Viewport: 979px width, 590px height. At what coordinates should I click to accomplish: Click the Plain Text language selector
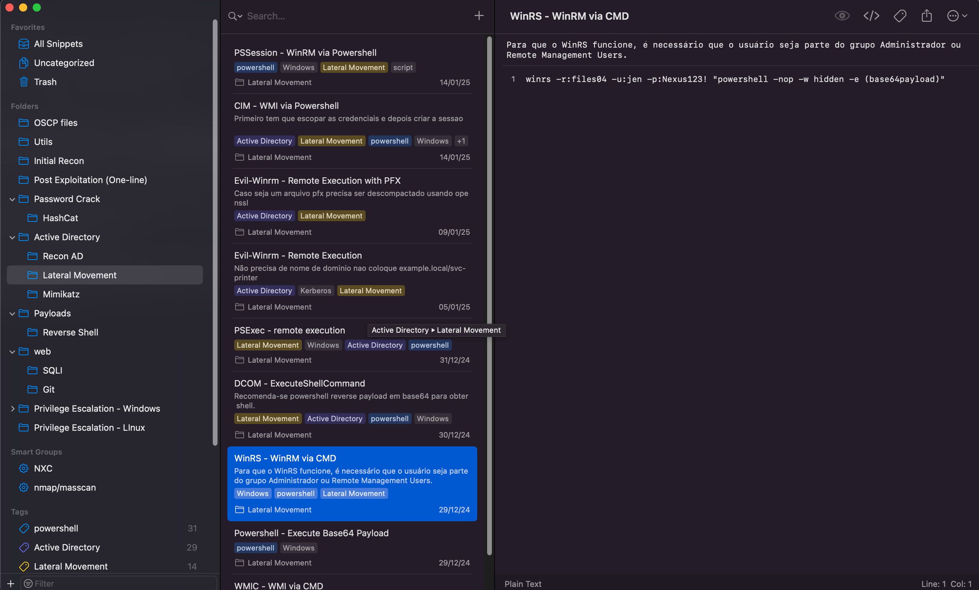pyautogui.click(x=523, y=584)
